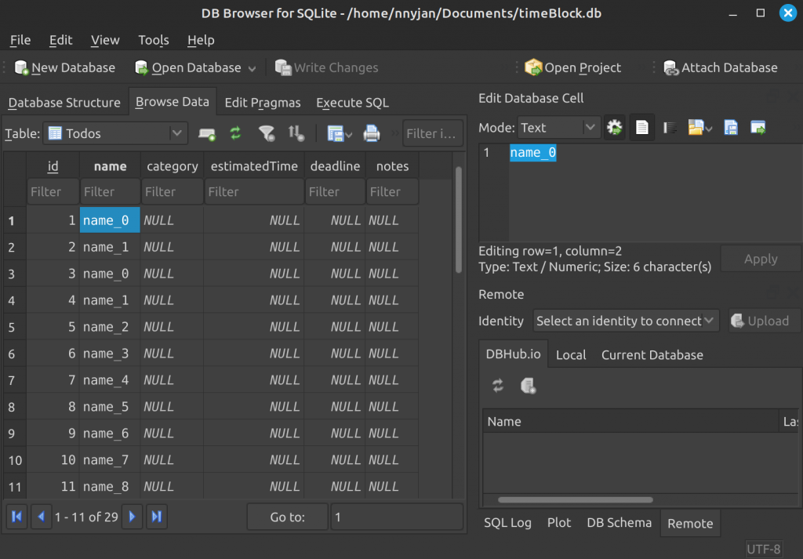Screen dimensions: 803x559
Task: Expand the Open Database dropdown arrow
Action: tap(252, 68)
